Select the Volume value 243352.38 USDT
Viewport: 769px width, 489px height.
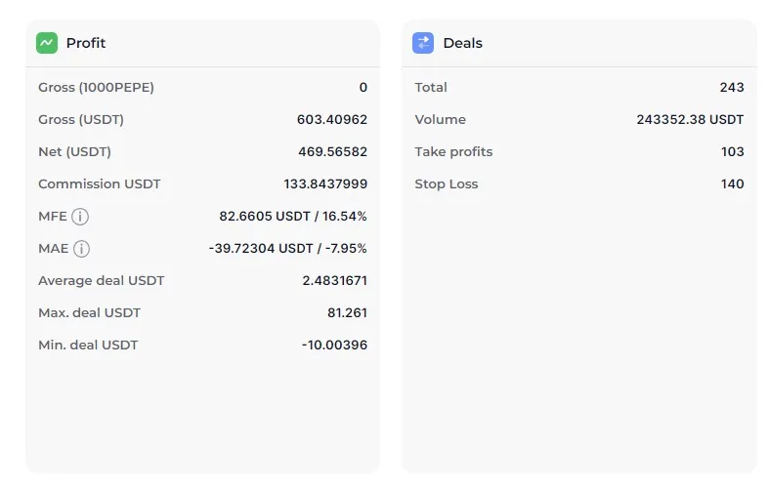point(690,120)
